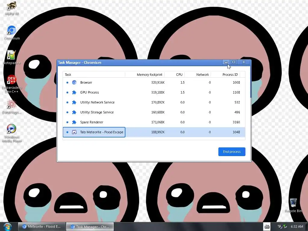
Task: Click the network status tray icon
Action: pos(285,226)
